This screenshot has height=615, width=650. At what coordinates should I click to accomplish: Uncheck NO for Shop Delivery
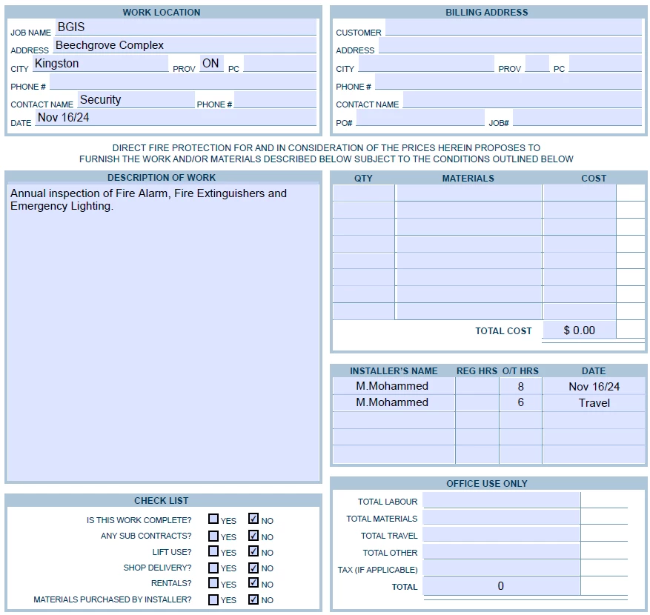(x=253, y=568)
